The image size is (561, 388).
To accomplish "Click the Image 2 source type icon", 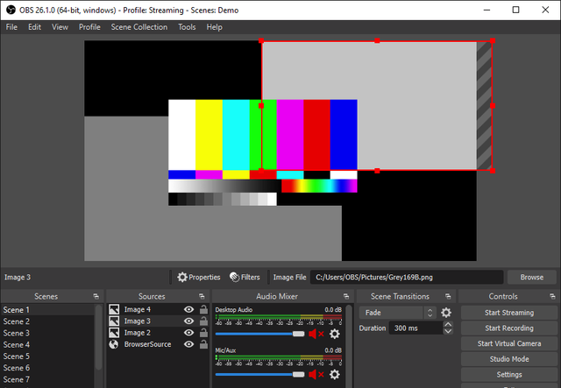I will (114, 333).
